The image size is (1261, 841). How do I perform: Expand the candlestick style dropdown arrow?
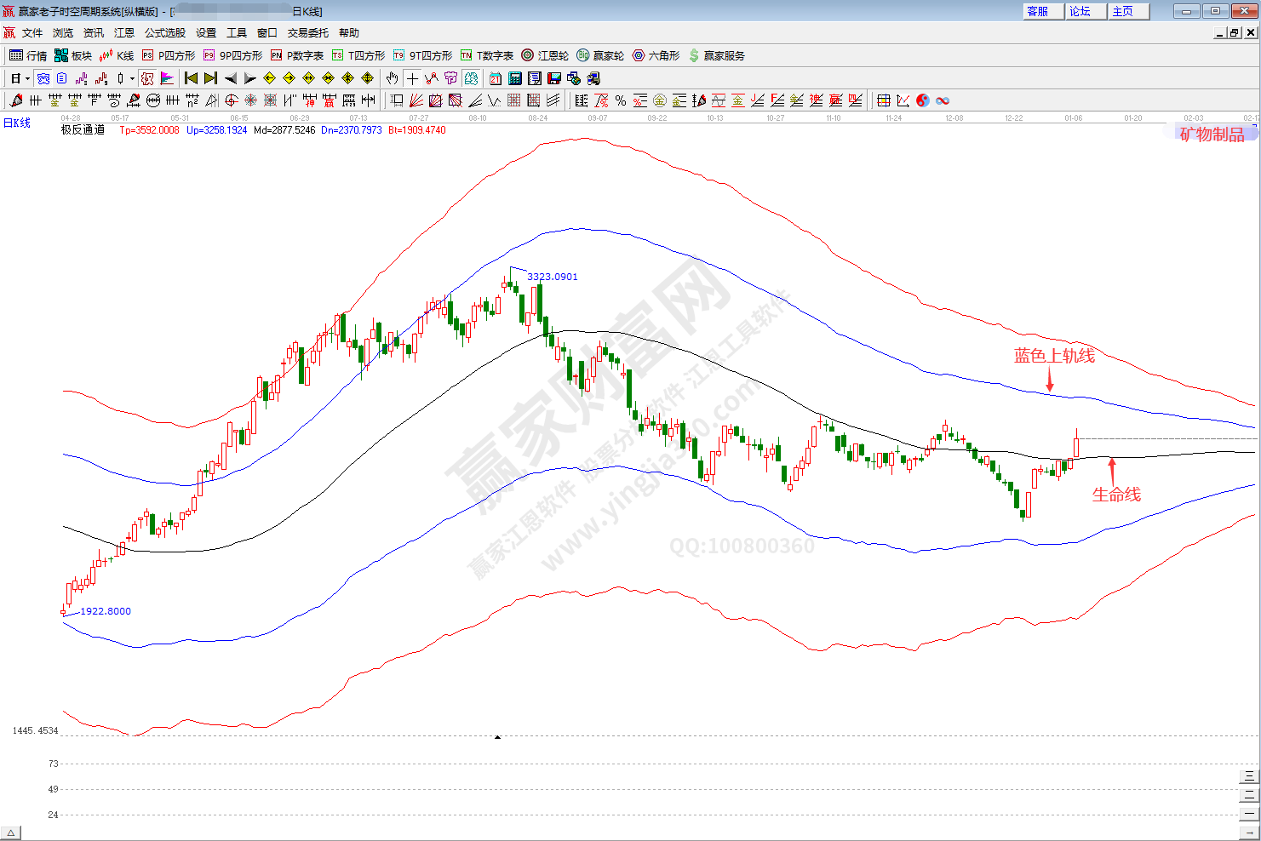pyautogui.click(x=132, y=78)
